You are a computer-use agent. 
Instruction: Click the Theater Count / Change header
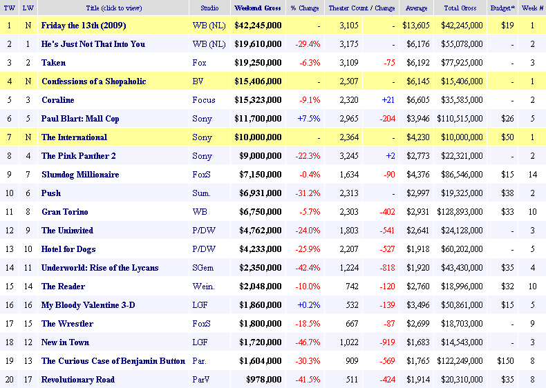361,8
